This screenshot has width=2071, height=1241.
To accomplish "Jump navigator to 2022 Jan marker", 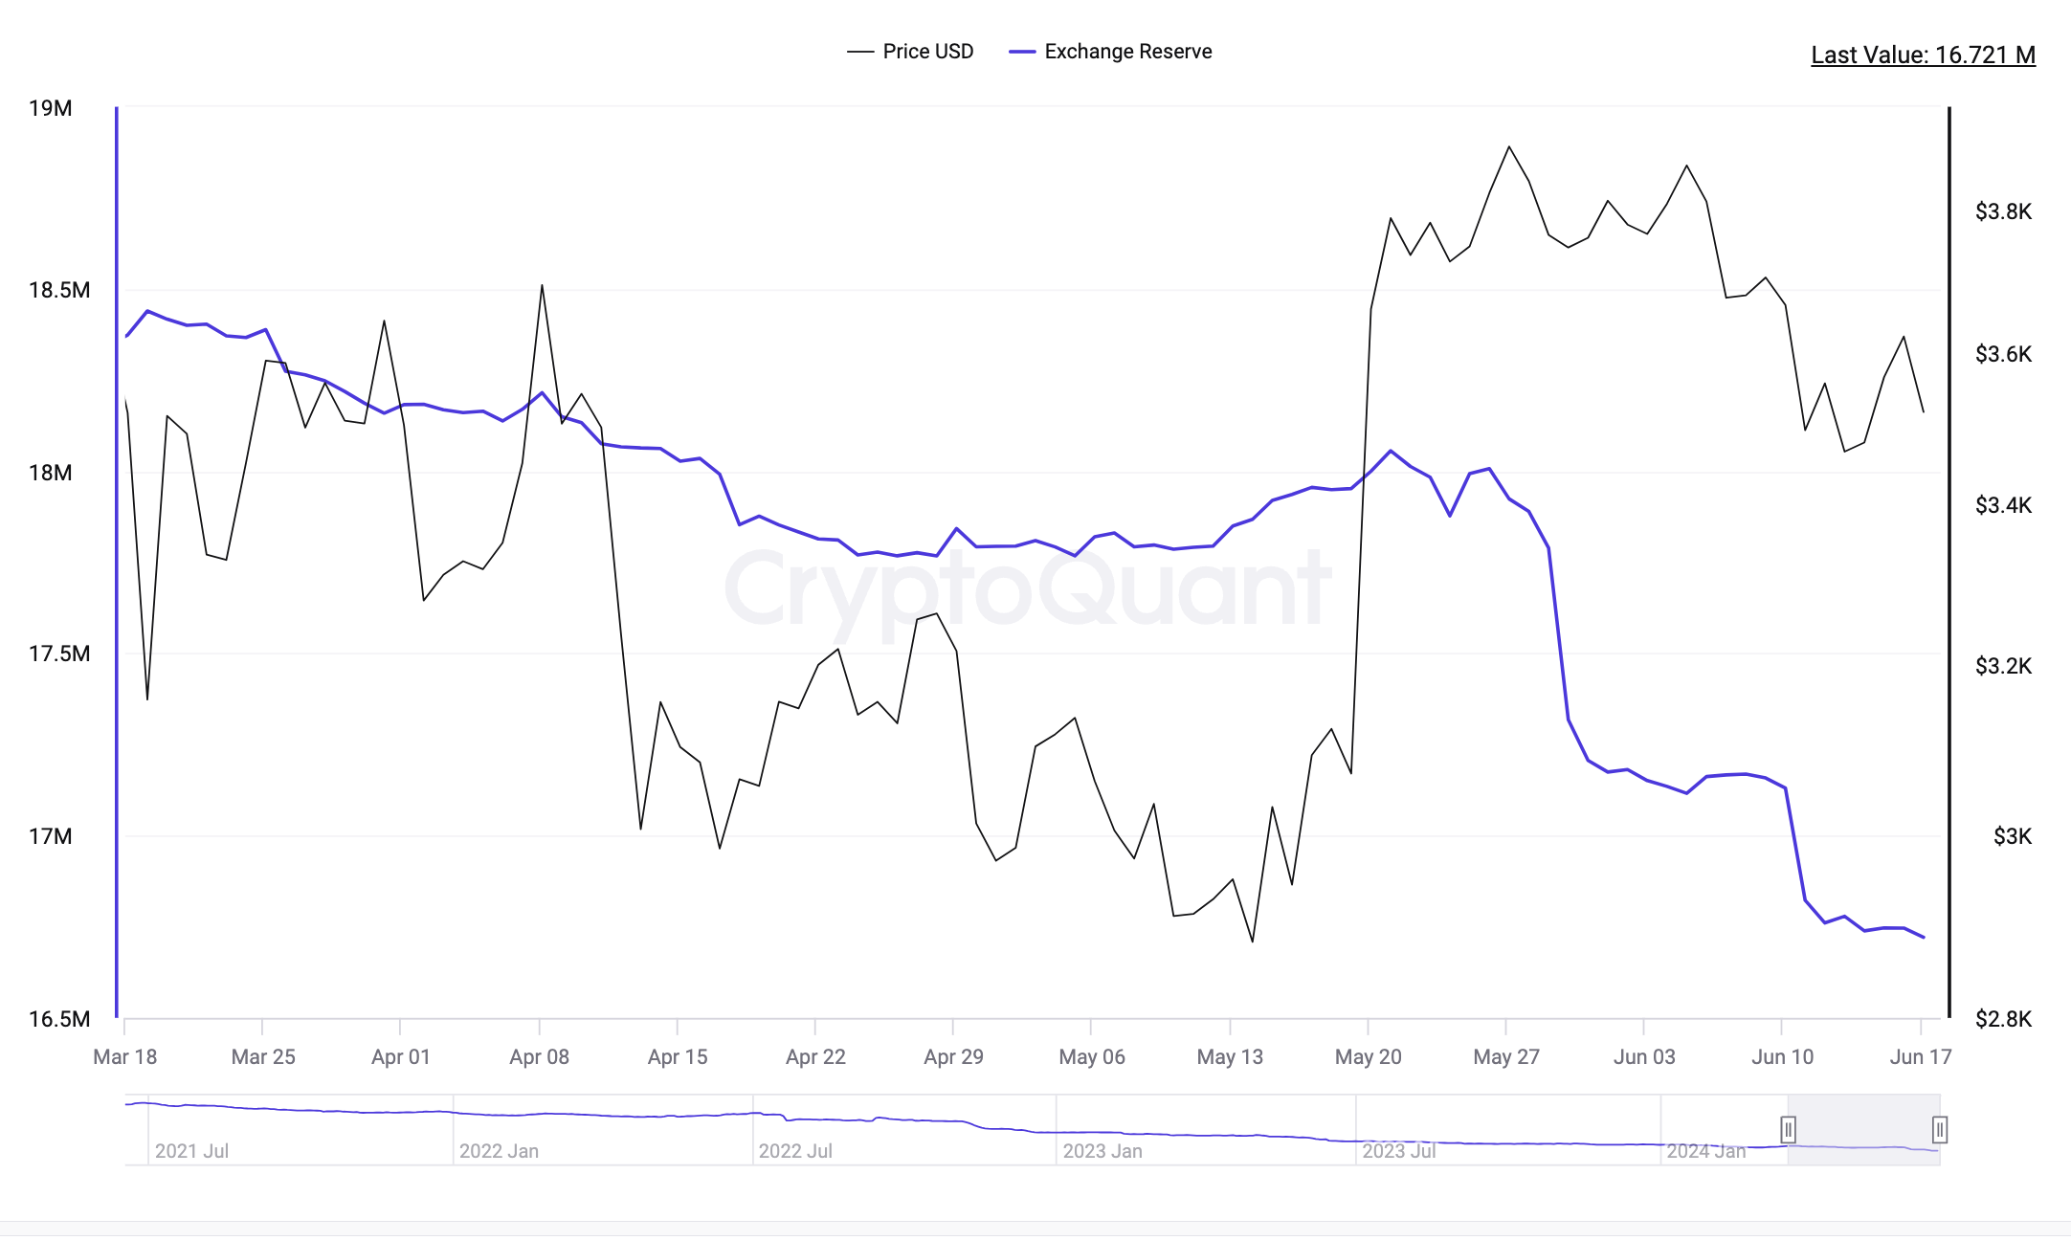I will click(499, 1151).
